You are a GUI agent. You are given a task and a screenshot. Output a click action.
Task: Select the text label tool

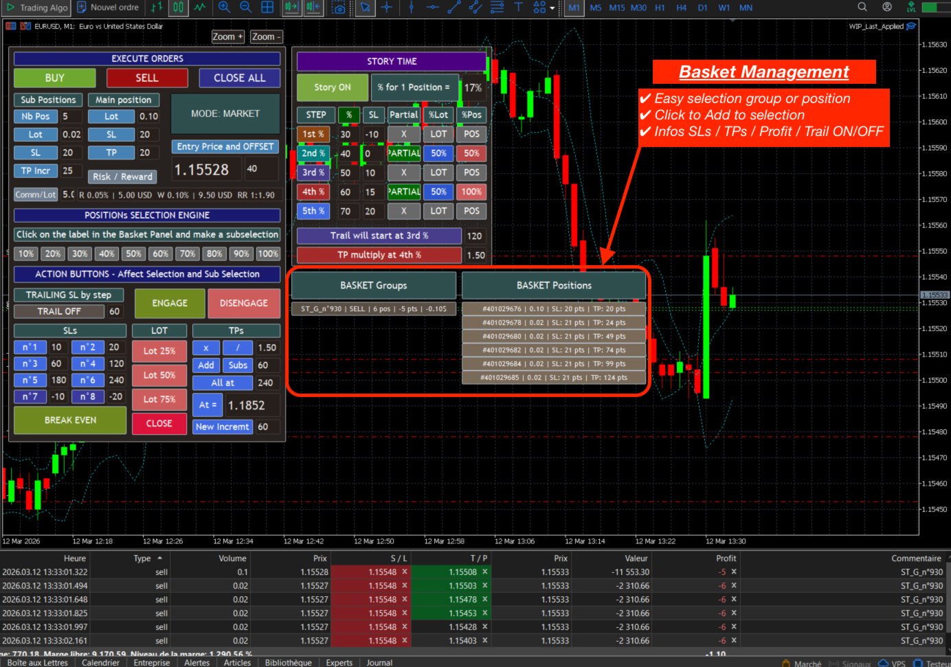coord(518,8)
